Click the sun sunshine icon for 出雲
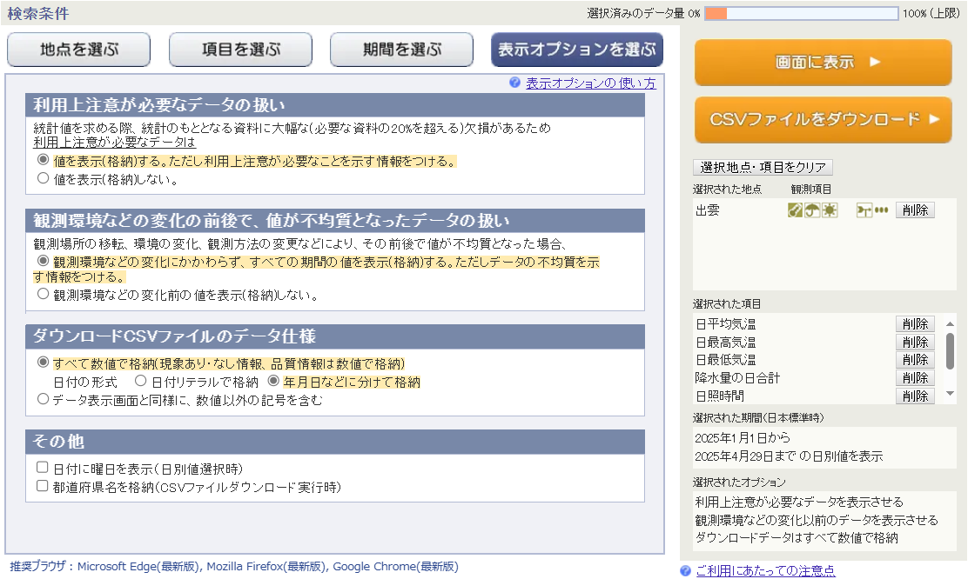968x579 pixels. click(830, 210)
